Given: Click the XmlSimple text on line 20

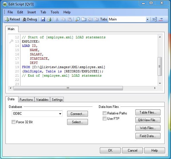Looking at the screenshot, I should coord(33,71).
